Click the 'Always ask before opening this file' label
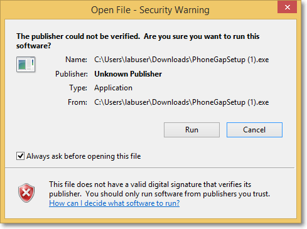Viewport: 307px width, 229px height. pyautogui.click(x=83, y=156)
